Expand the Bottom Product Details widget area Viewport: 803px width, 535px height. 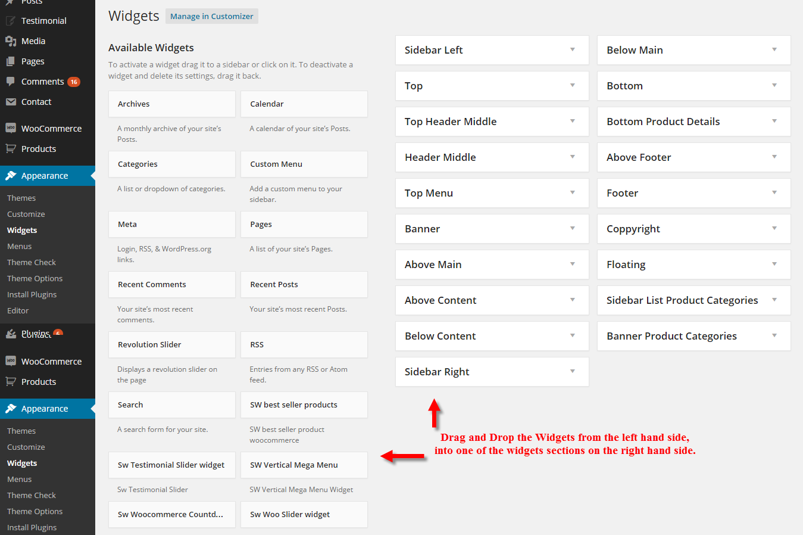point(694,122)
